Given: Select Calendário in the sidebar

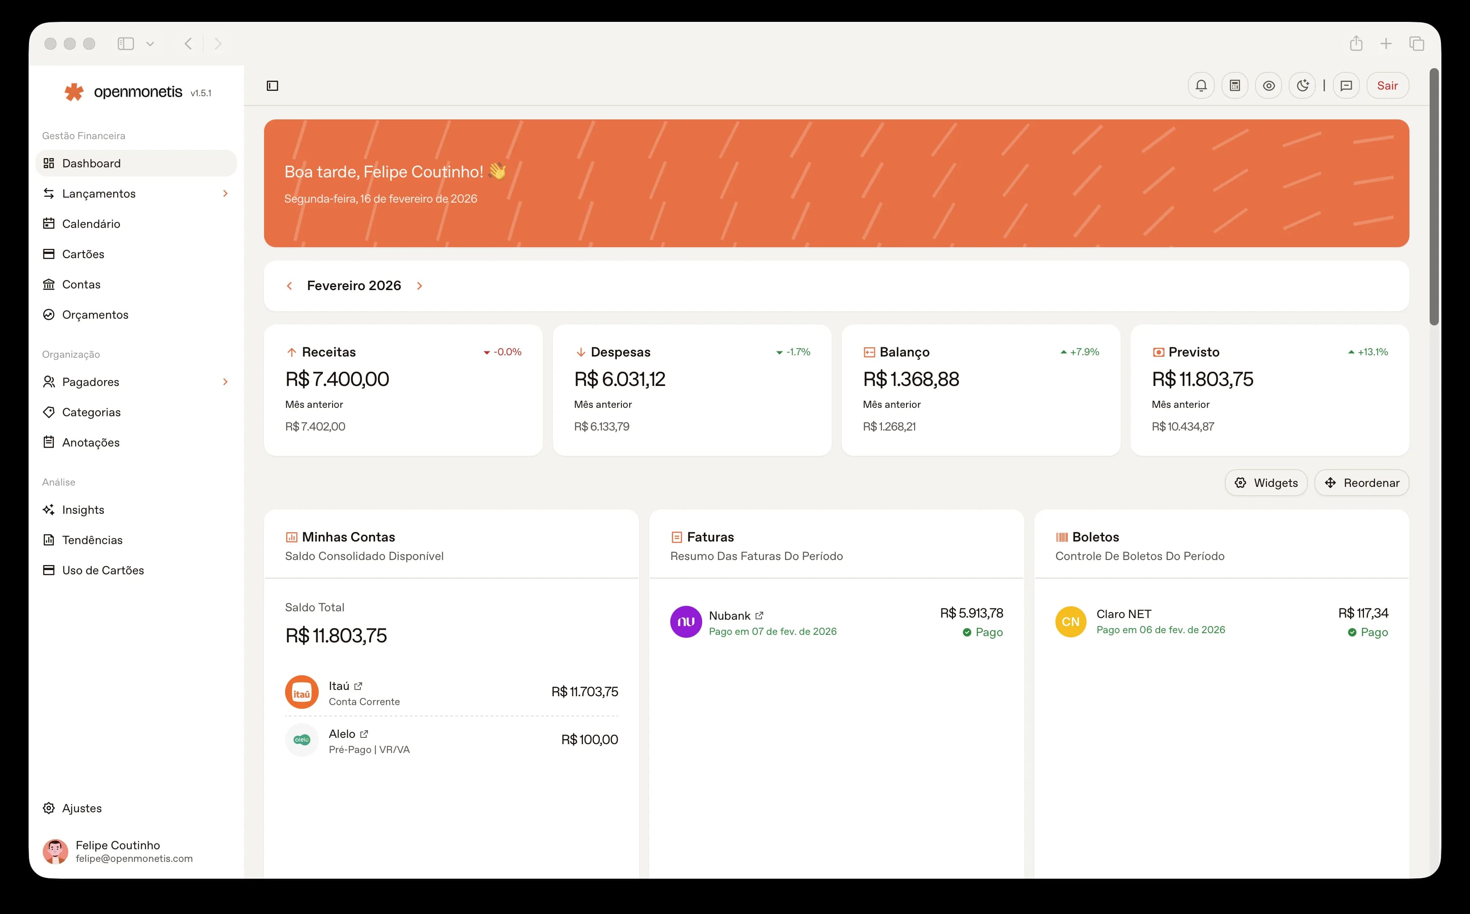Looking at the screenshot, I should coord(91,224).
